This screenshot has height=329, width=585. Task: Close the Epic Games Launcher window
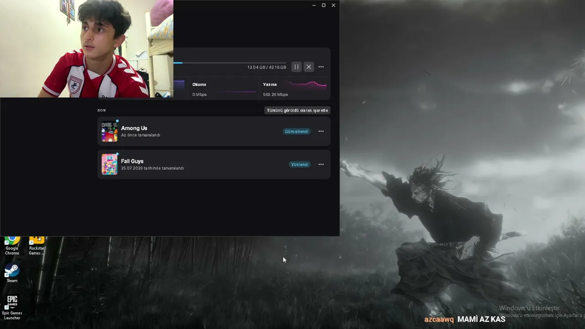[x=333, y=5]
